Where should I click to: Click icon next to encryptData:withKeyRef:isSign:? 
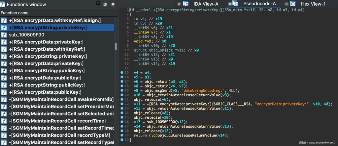point(4,20)
